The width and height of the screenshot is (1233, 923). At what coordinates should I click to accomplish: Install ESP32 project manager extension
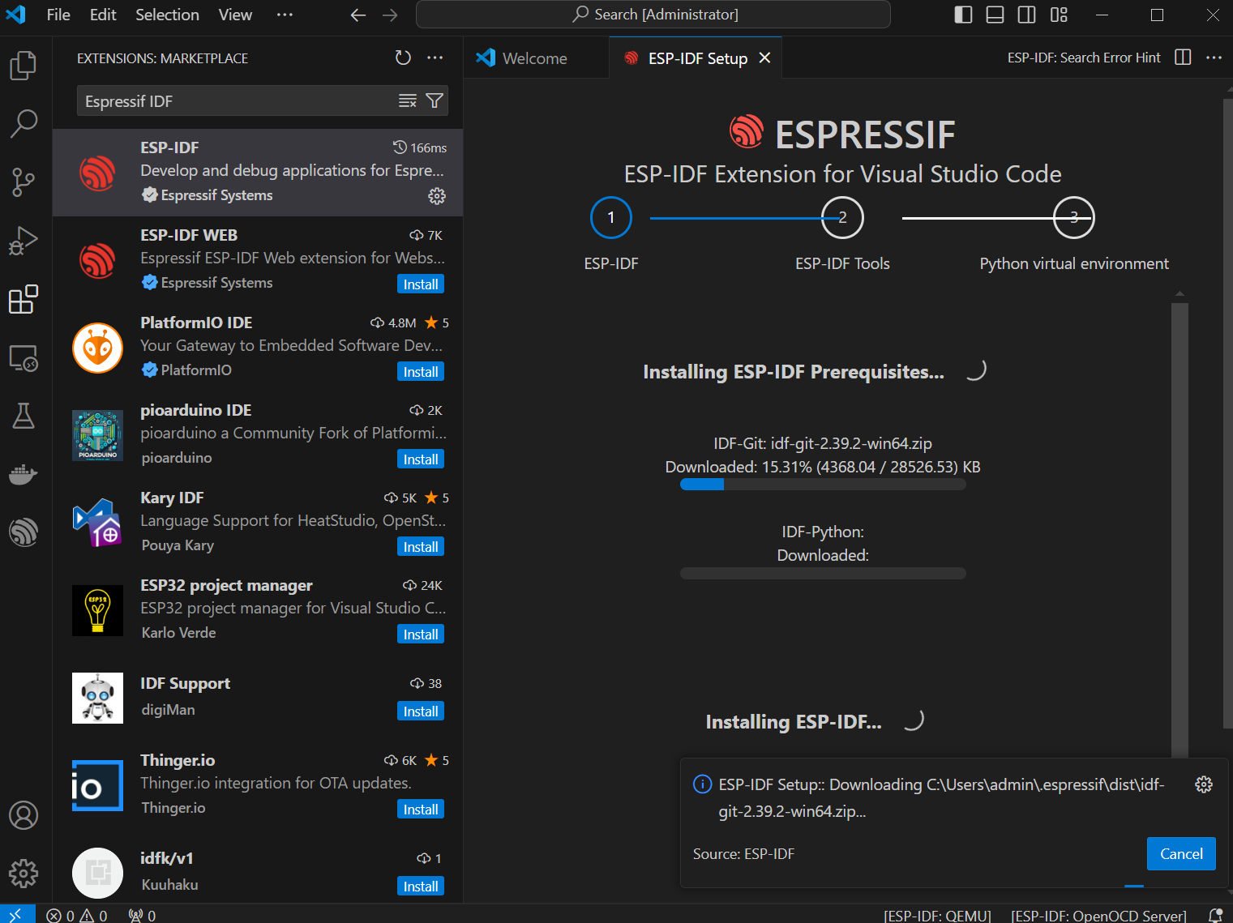[421, 635]
